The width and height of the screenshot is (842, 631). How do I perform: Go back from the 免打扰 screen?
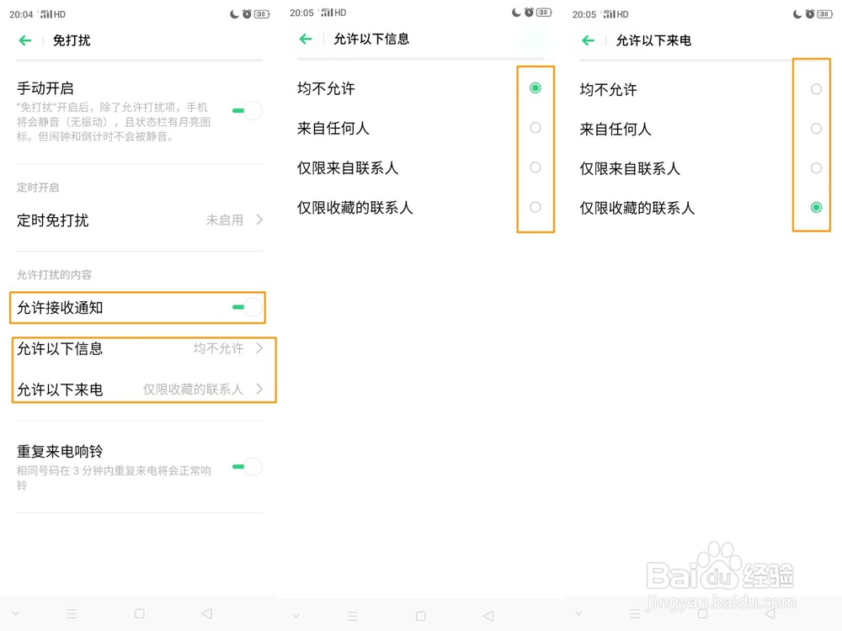tap(24, 40)
